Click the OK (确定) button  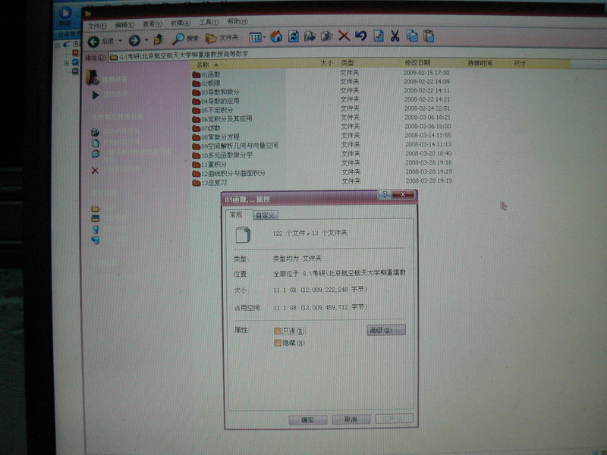tap(307, 419)
